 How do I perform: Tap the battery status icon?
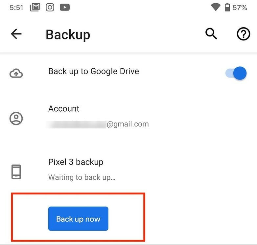pyautogui.click(x=227, y=7)
